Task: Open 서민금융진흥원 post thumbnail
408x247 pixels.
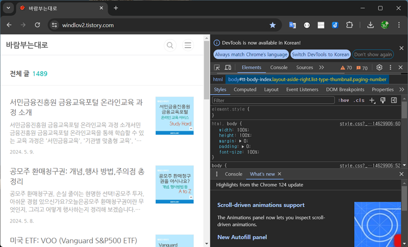Action: pos(174,116)
